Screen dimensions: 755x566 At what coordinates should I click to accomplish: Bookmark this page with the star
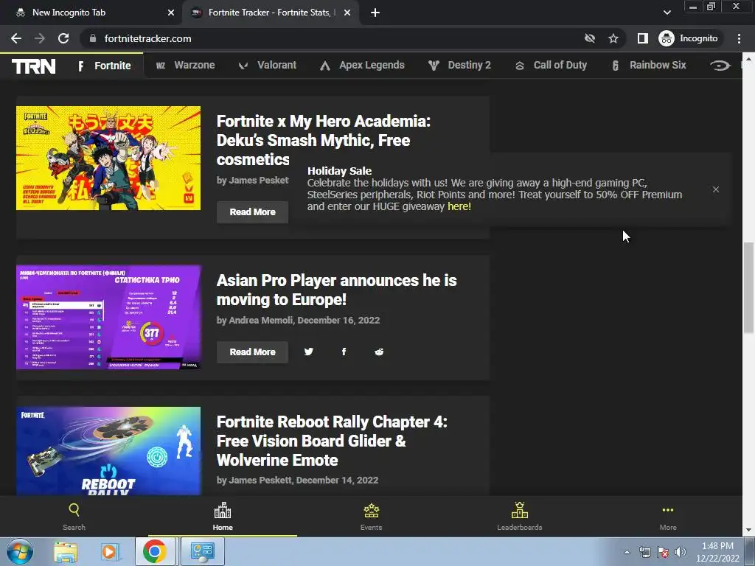click(x=613, y=38)
